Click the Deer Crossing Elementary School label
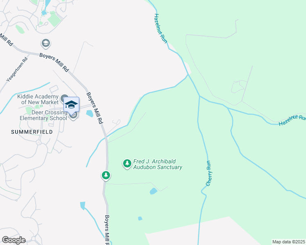This screenshot has height=245, width=306. pyautogui.click(x=43, y=115)
